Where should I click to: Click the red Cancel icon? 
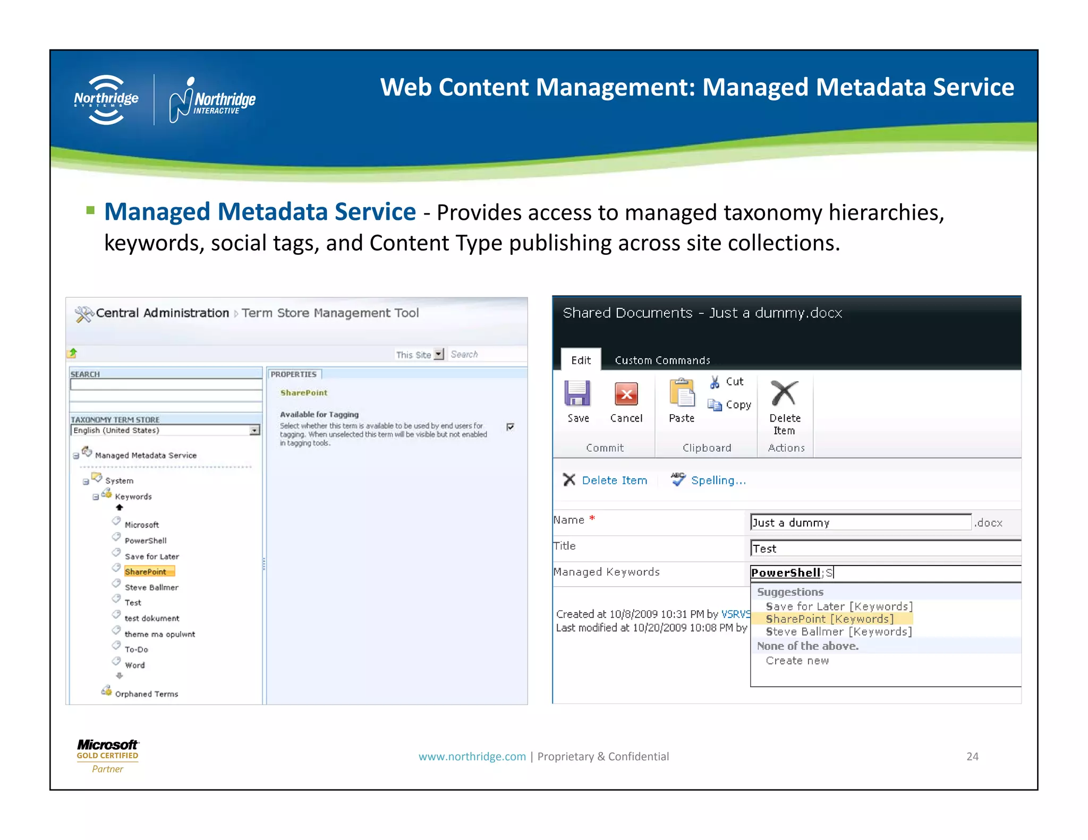(626, 394)
